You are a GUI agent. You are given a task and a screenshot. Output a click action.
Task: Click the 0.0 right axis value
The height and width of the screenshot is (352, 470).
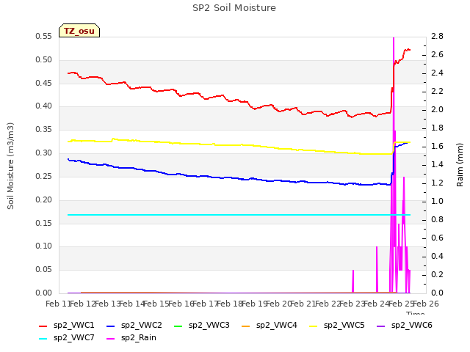(x=437, y=293)
